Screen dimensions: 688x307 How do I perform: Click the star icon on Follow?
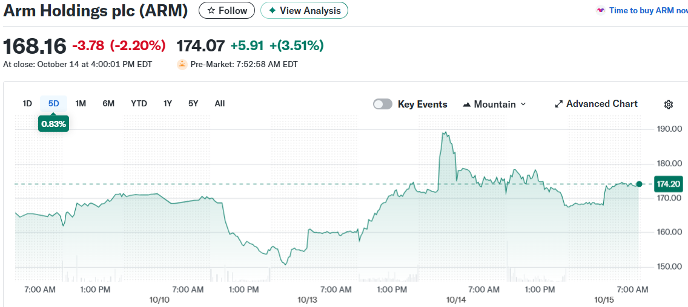211,11
